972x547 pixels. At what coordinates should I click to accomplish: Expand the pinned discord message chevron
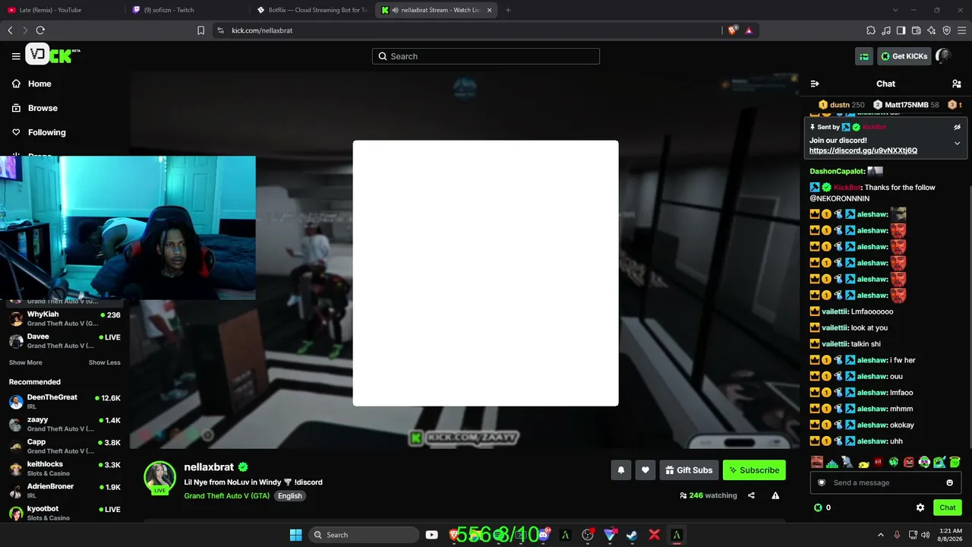click(958, 143)
